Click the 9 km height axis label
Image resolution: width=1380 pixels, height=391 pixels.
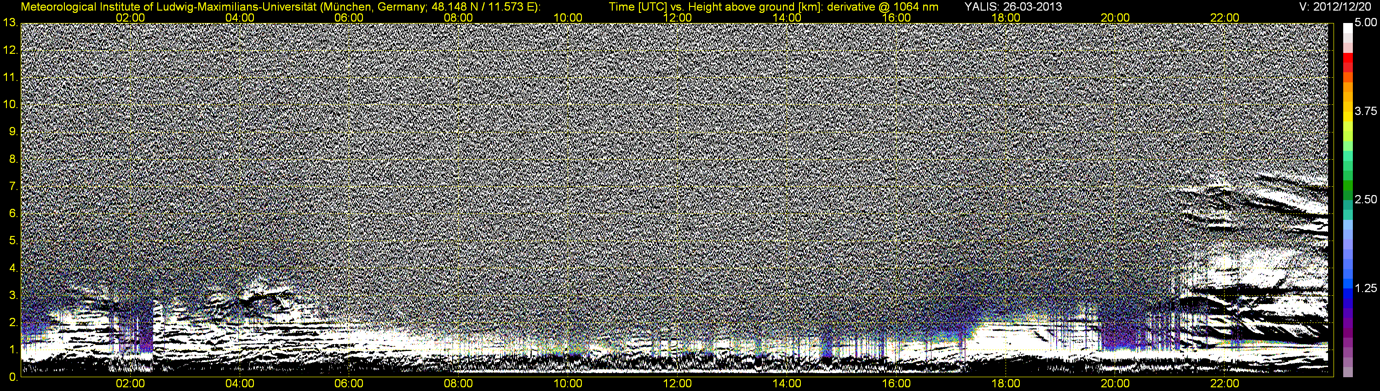tap(13, 132)
